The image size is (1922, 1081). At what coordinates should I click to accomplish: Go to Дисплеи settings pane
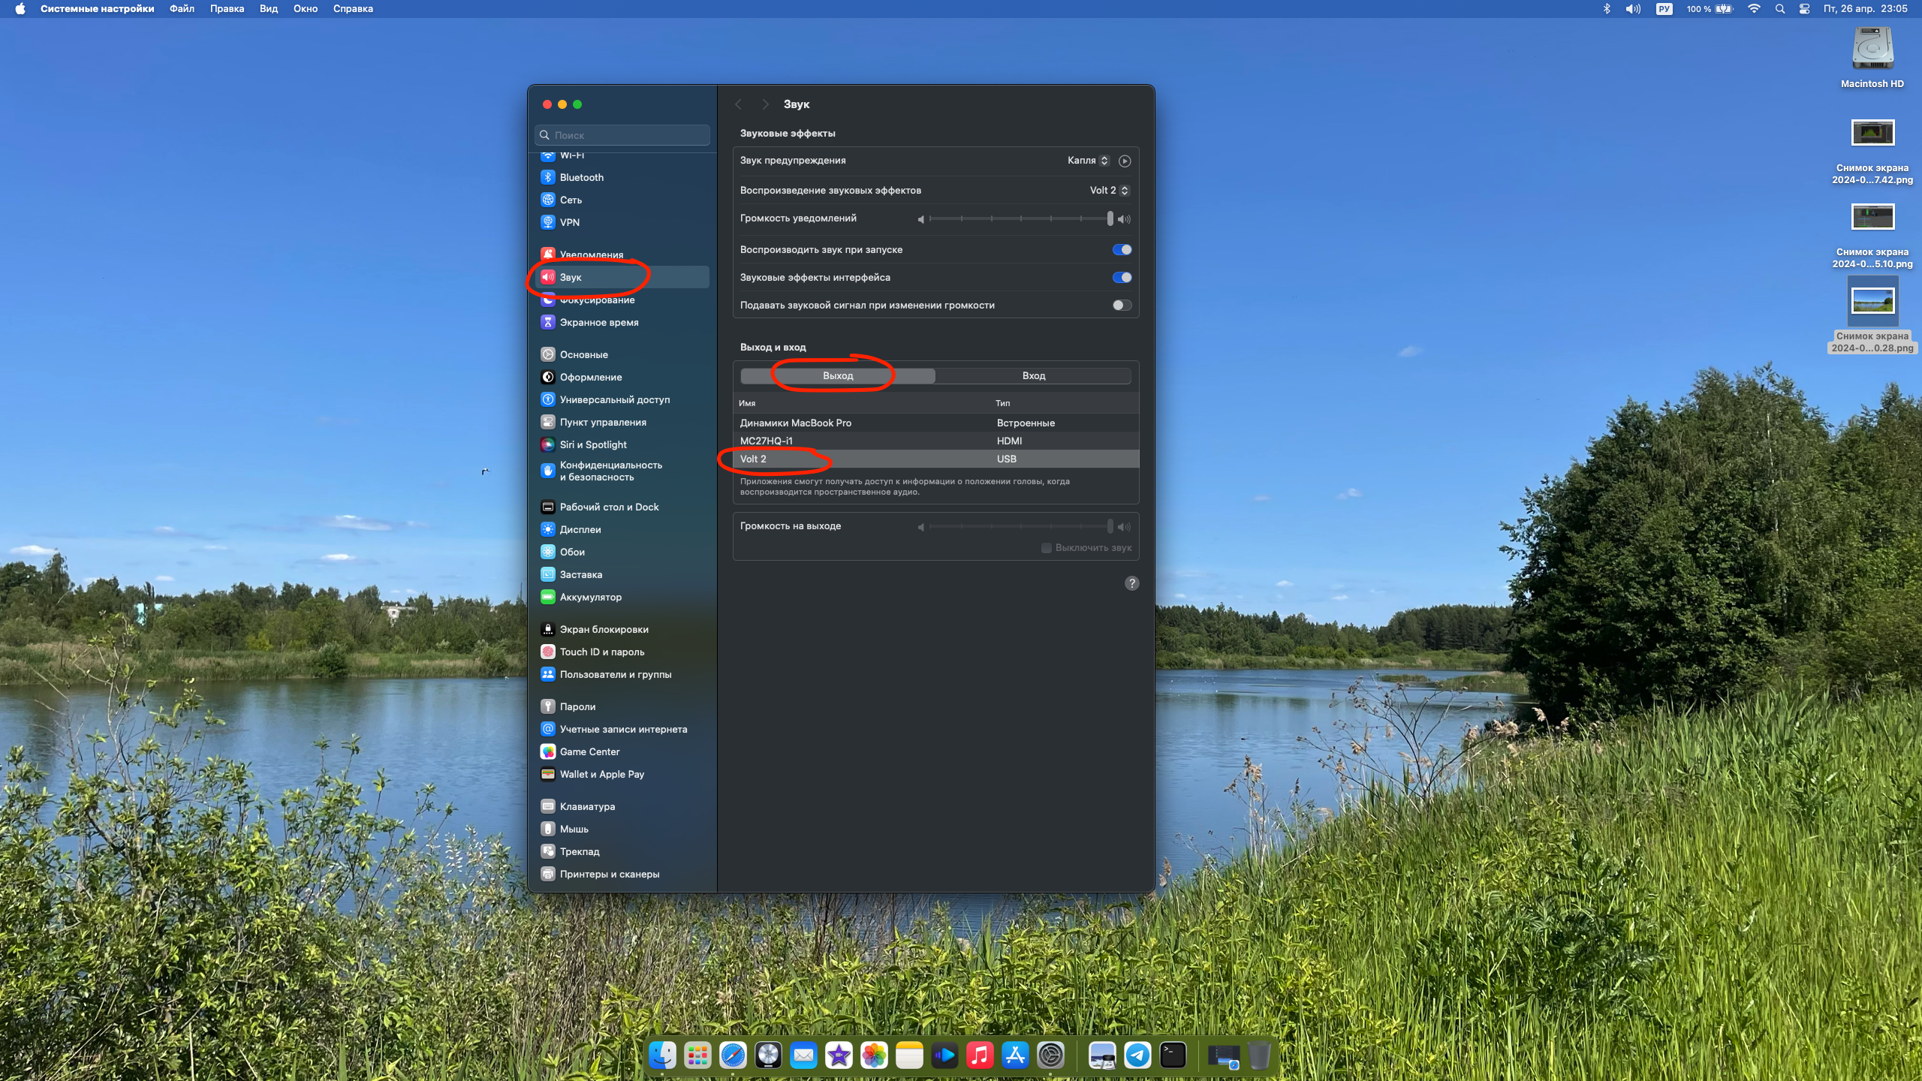[x=580, y=529]
